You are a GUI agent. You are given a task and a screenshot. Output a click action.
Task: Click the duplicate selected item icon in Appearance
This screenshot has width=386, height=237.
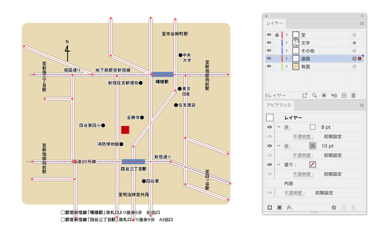click(x=344, y=208)
